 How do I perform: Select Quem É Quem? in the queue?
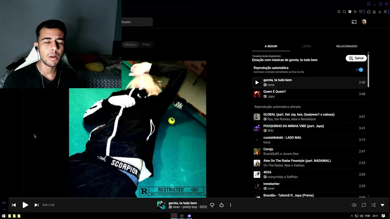pyautogui.click(x=310, y=94)
